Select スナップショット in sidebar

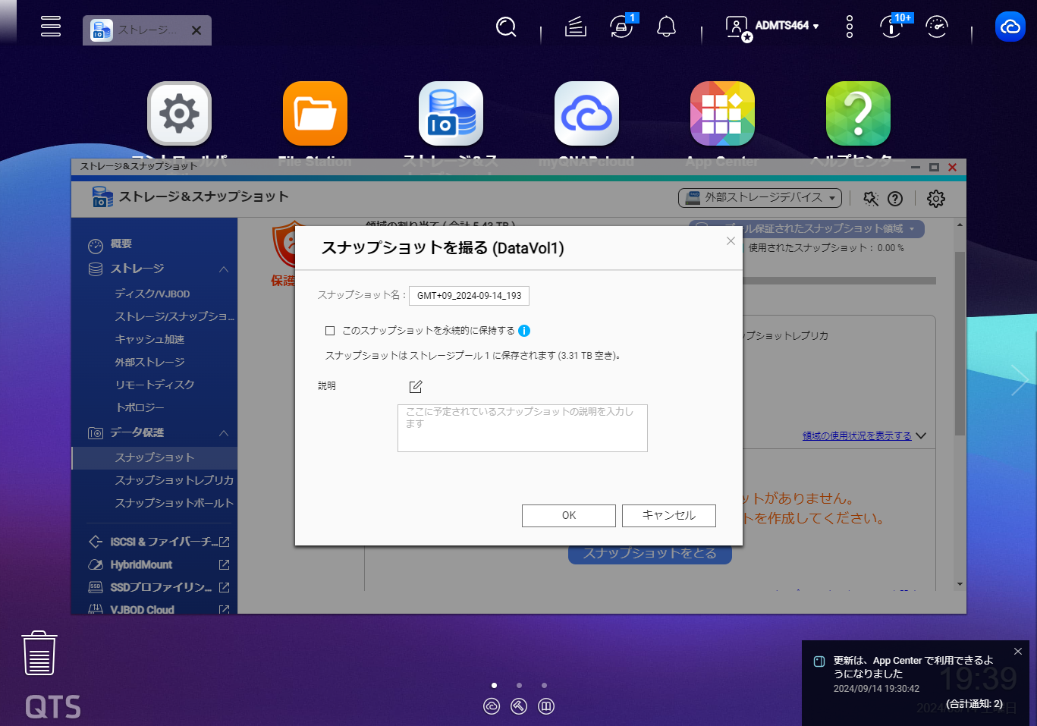tap(155, 457)
